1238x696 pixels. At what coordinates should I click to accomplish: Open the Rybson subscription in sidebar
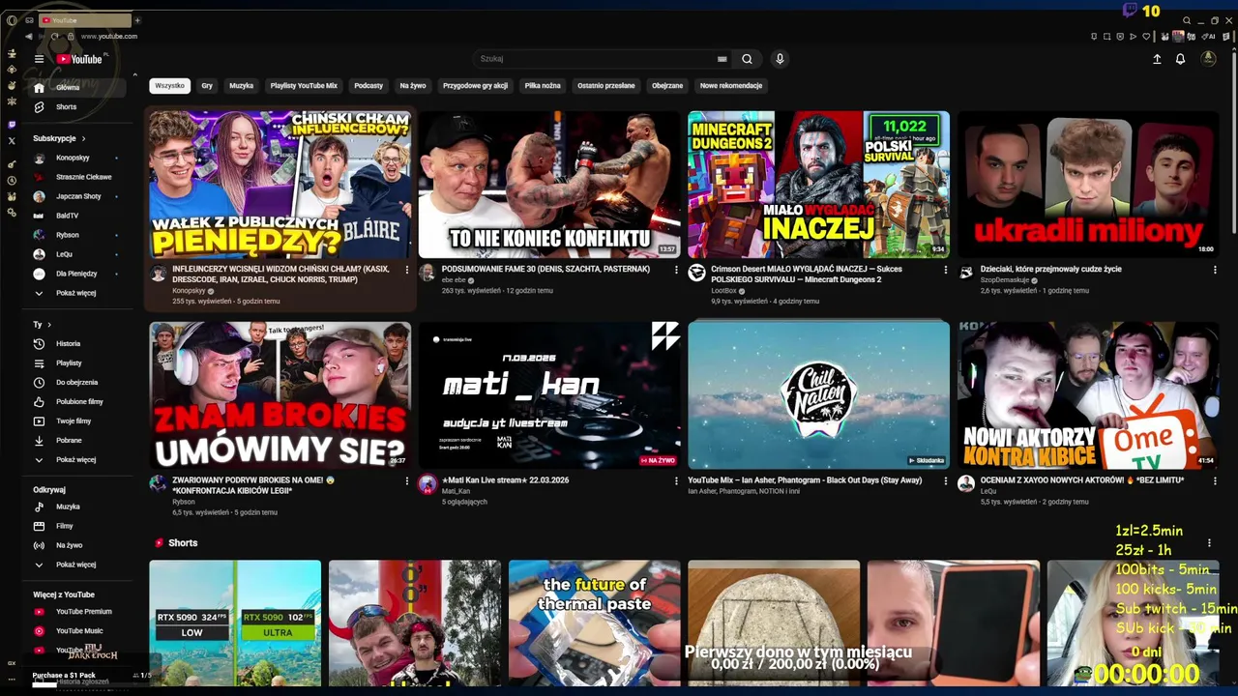[77, 235]
